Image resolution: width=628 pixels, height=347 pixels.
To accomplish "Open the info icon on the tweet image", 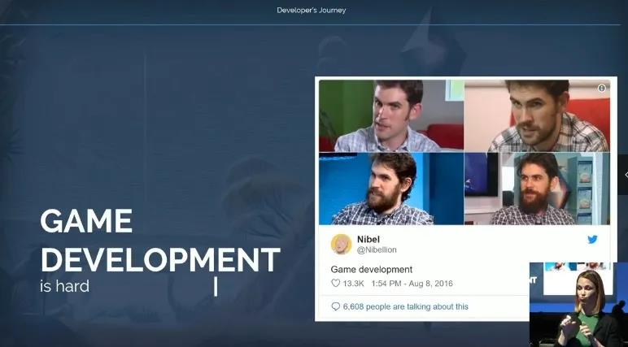I will click(602, 89).
